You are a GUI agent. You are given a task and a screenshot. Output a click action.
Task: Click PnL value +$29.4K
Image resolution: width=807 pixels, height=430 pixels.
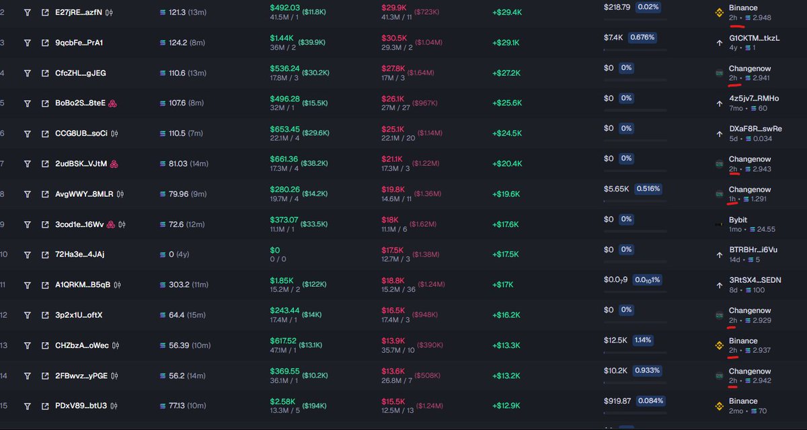click(506, 12)
